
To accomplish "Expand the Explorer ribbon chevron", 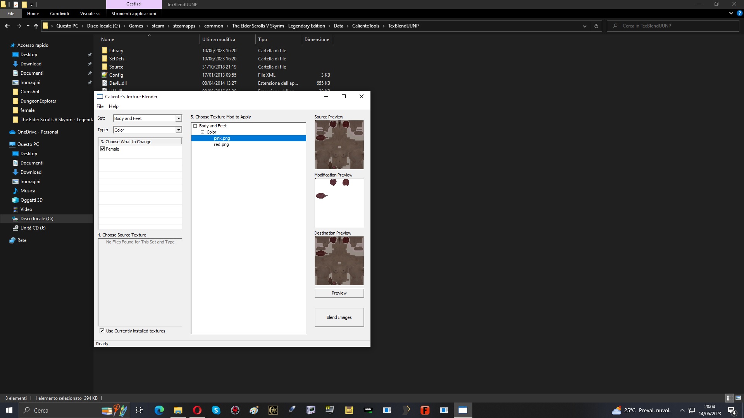I will (731, 13).
